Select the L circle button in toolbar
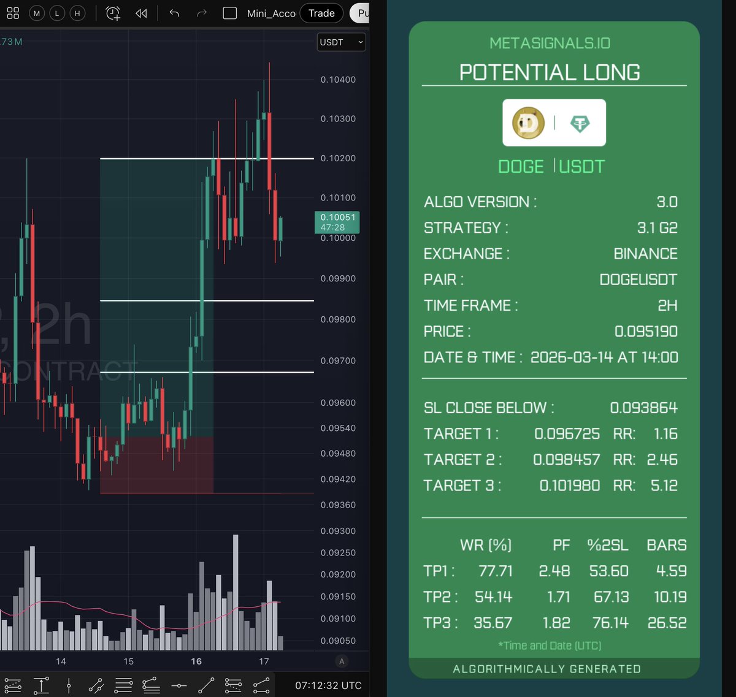 click(57, 13)
